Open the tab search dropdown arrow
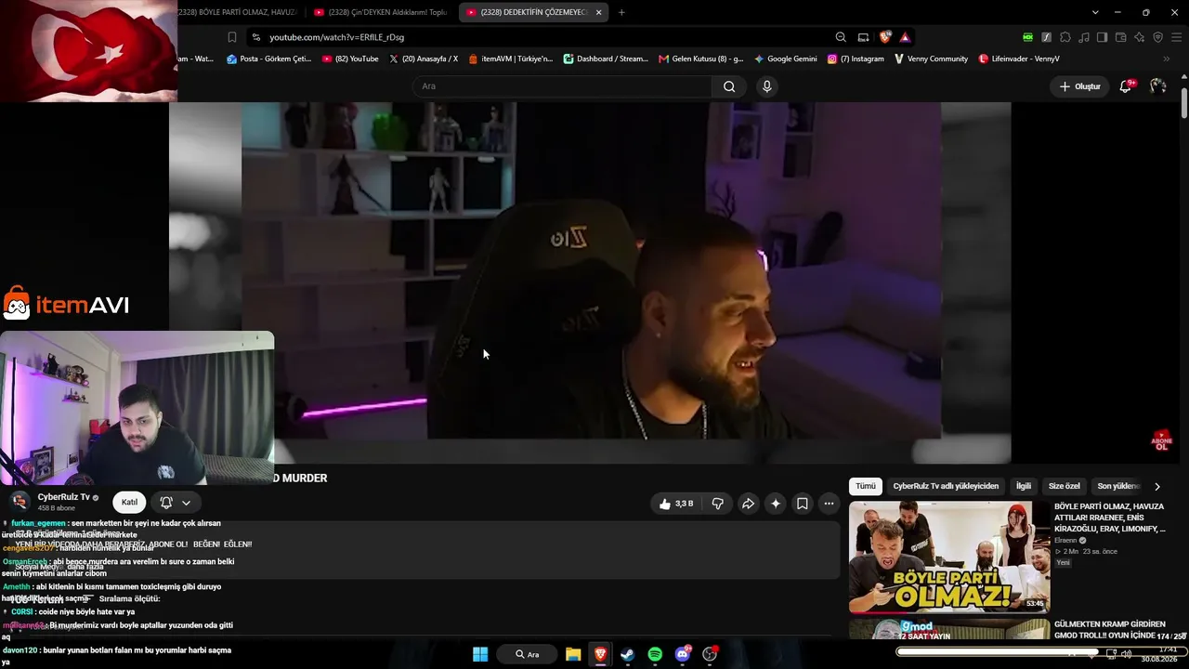 tap(1095, 12)
